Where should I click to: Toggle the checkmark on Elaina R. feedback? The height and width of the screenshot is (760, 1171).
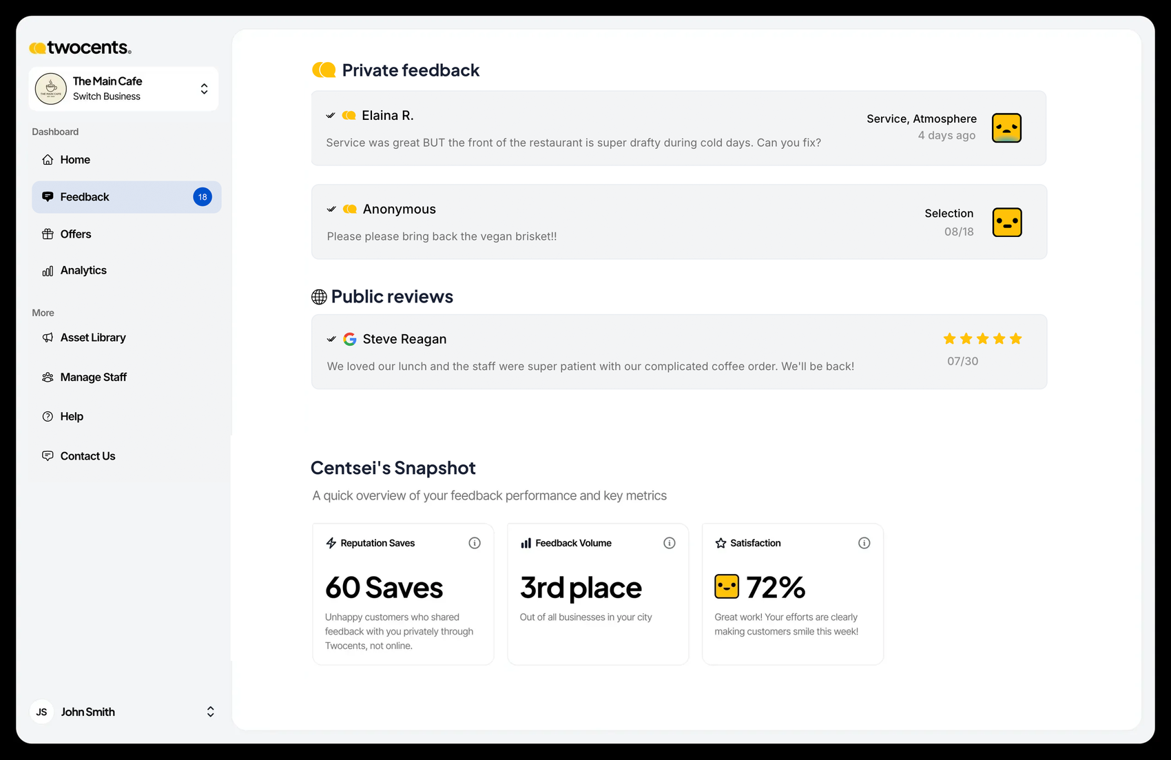[331, 116]
